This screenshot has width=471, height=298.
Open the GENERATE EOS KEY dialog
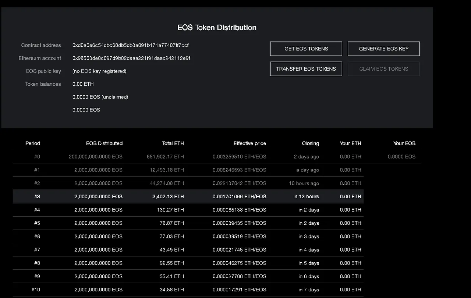pos(384,49)
